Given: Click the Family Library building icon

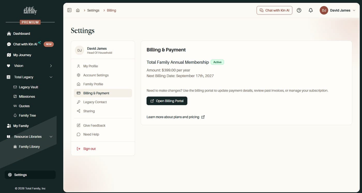Looking at the screenshot, I should [x=15, y=147].
